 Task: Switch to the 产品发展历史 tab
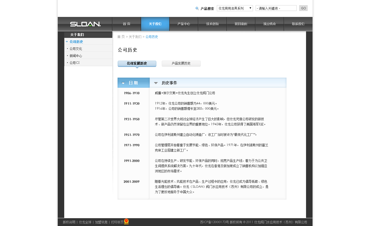181,64
